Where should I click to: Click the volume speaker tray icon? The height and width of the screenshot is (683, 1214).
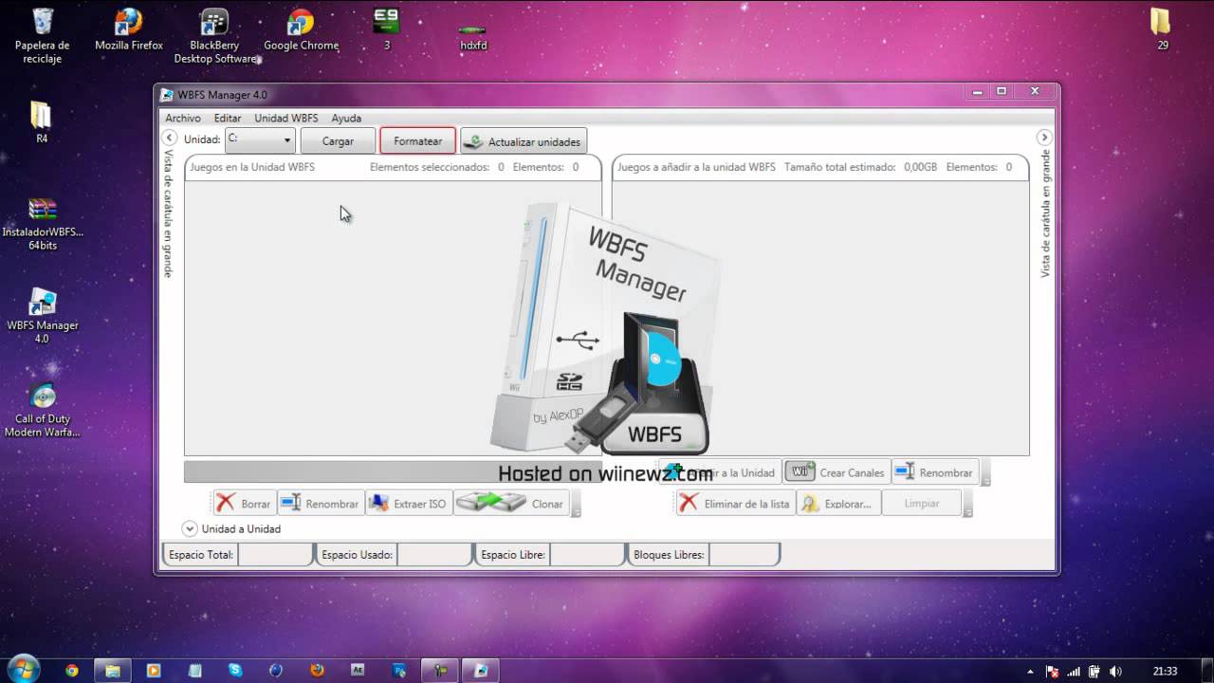(x=1115, y=671)
